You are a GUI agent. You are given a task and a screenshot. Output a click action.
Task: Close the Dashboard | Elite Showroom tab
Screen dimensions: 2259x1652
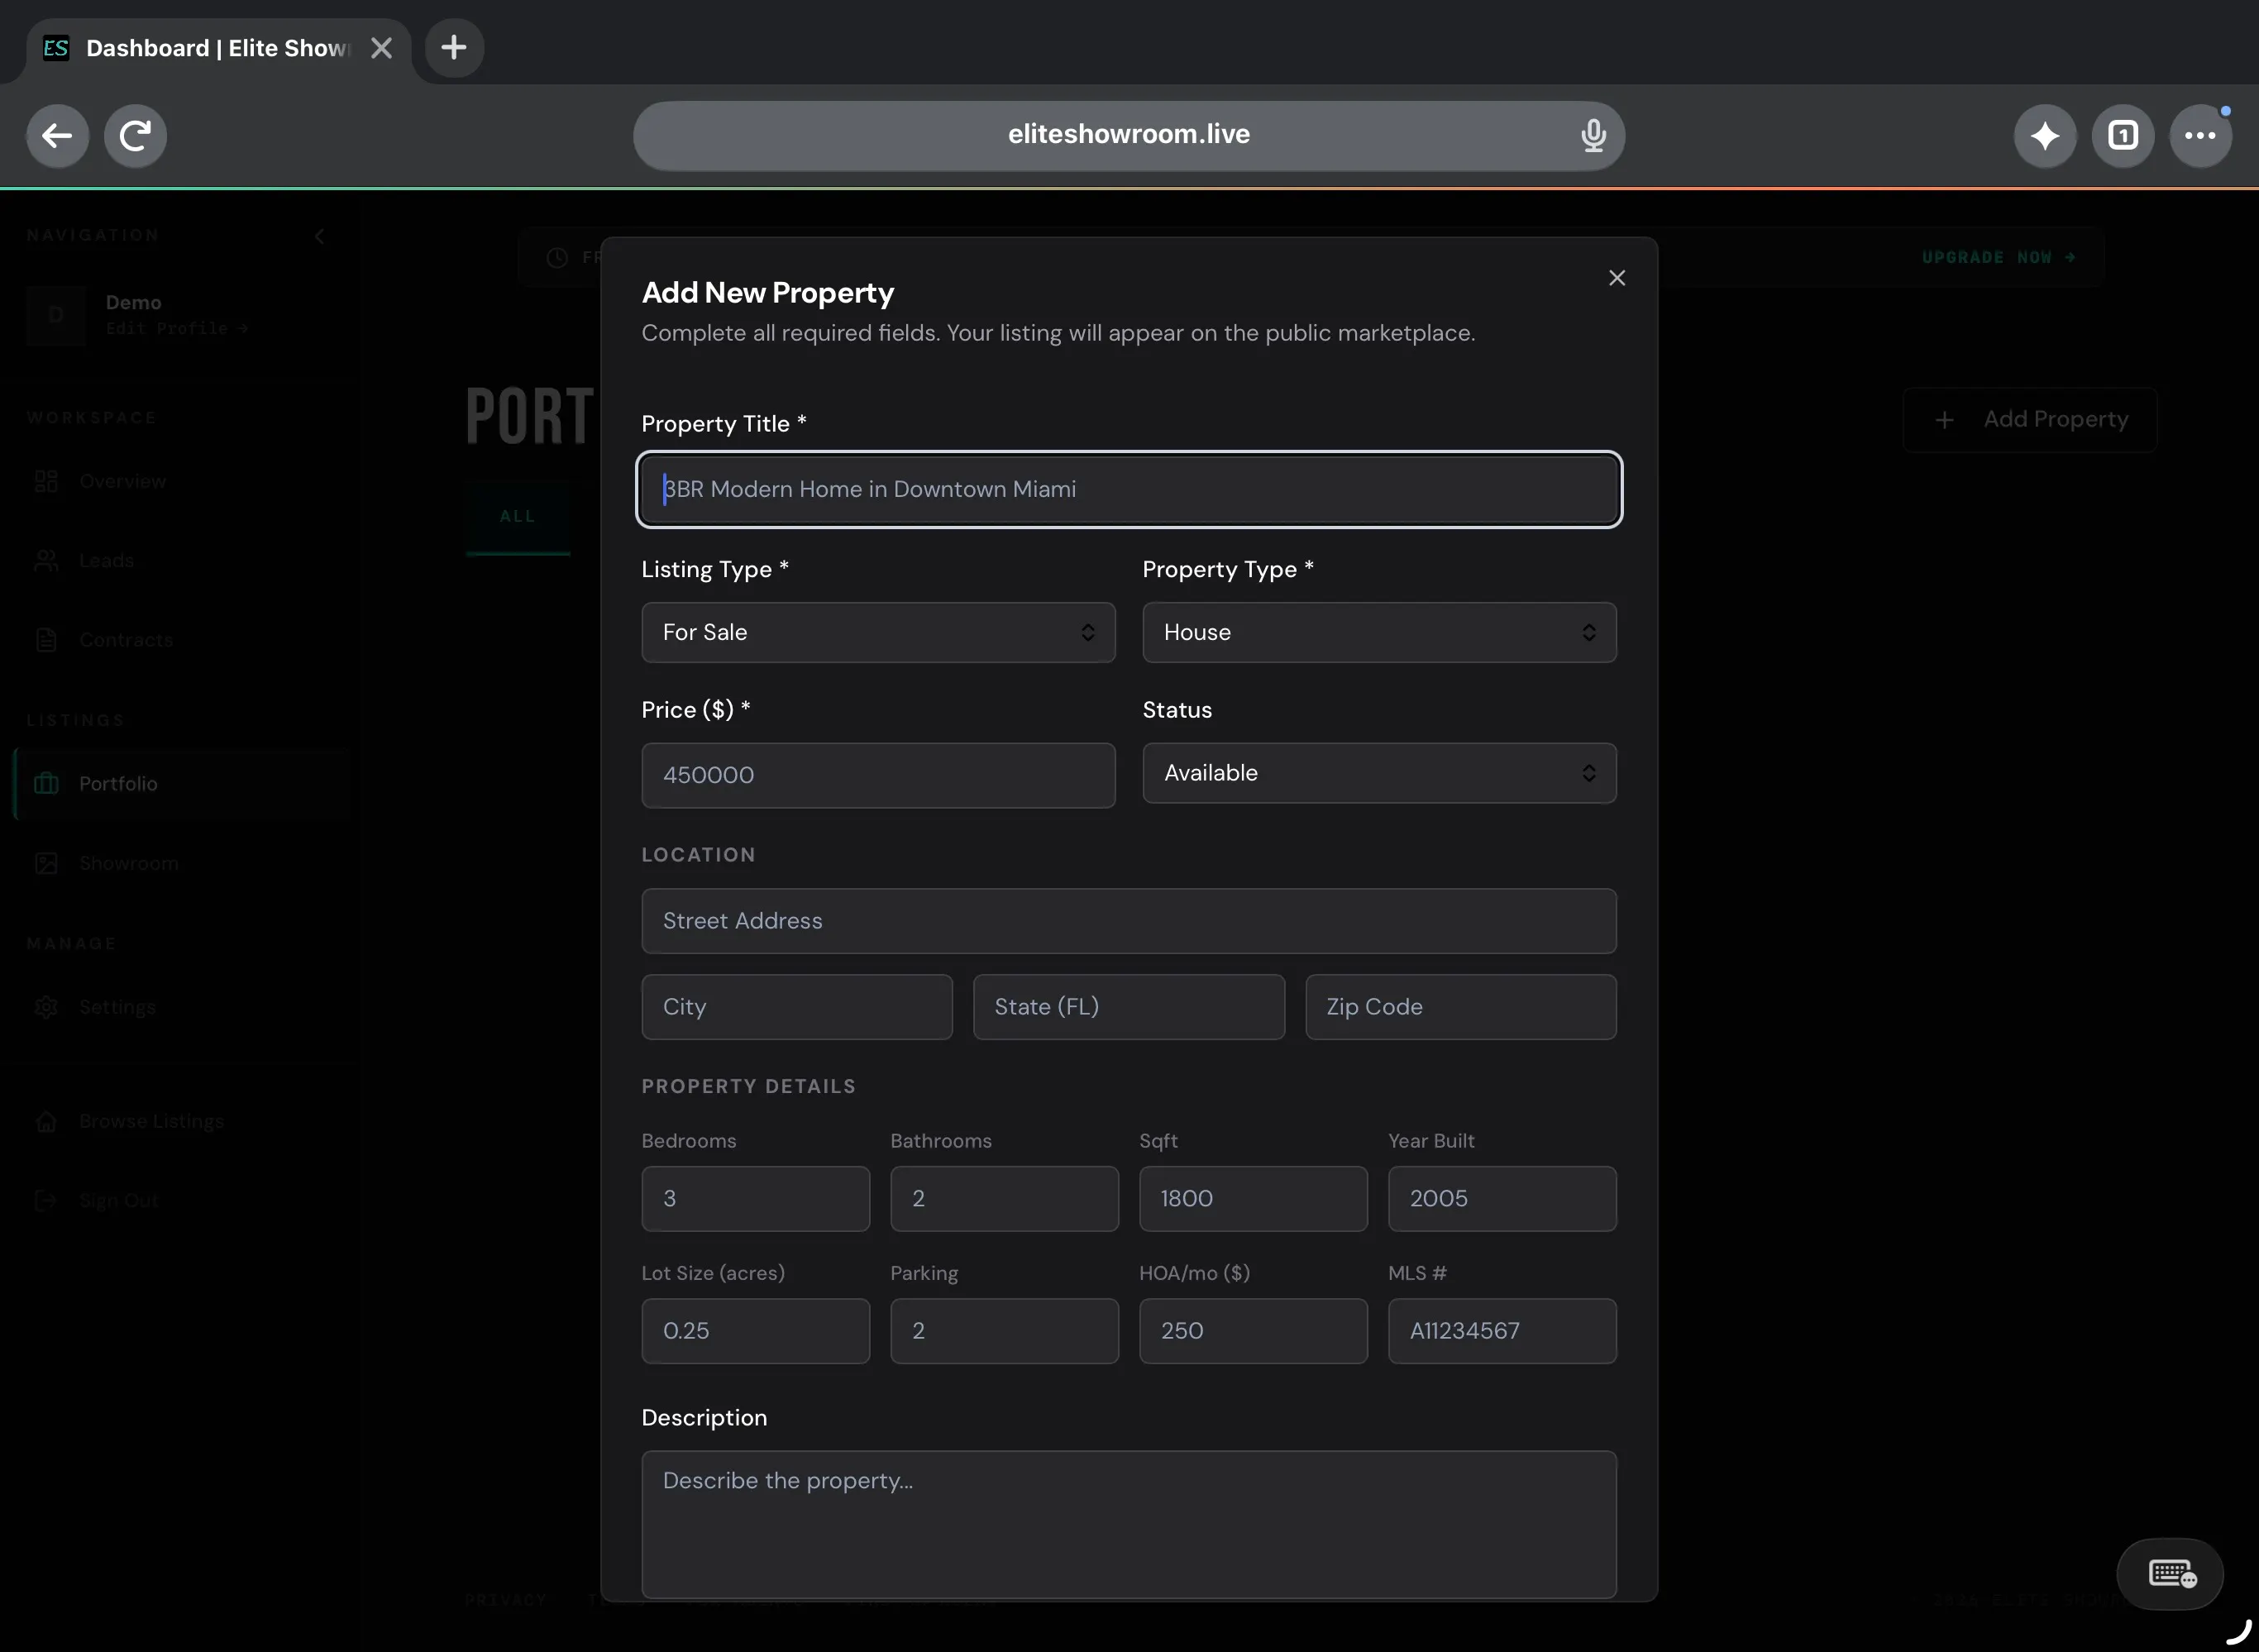pyautogui.click(x=381, y=48)
